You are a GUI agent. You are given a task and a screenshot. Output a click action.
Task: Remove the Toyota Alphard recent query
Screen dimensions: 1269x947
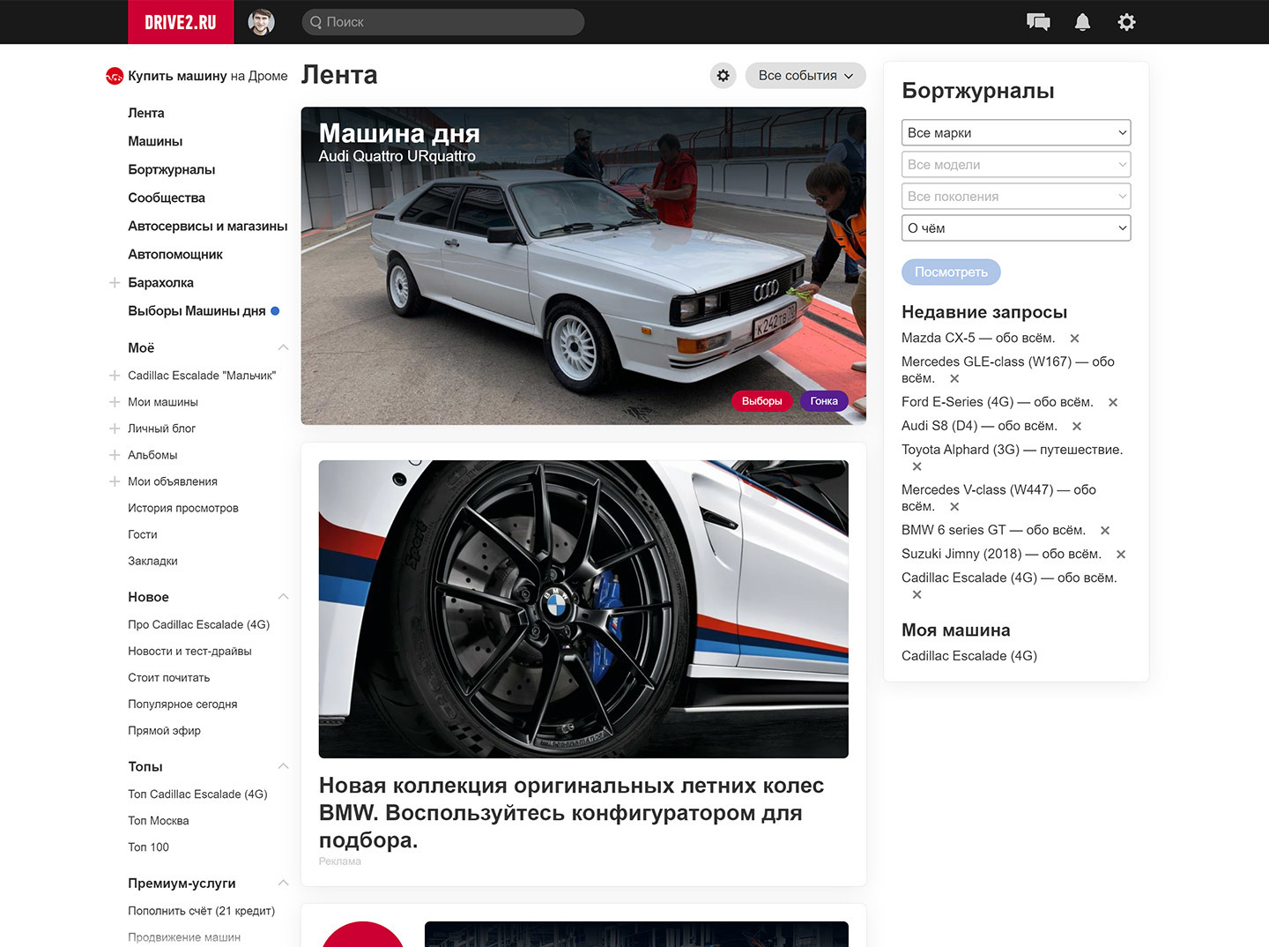tap(917, 466)
